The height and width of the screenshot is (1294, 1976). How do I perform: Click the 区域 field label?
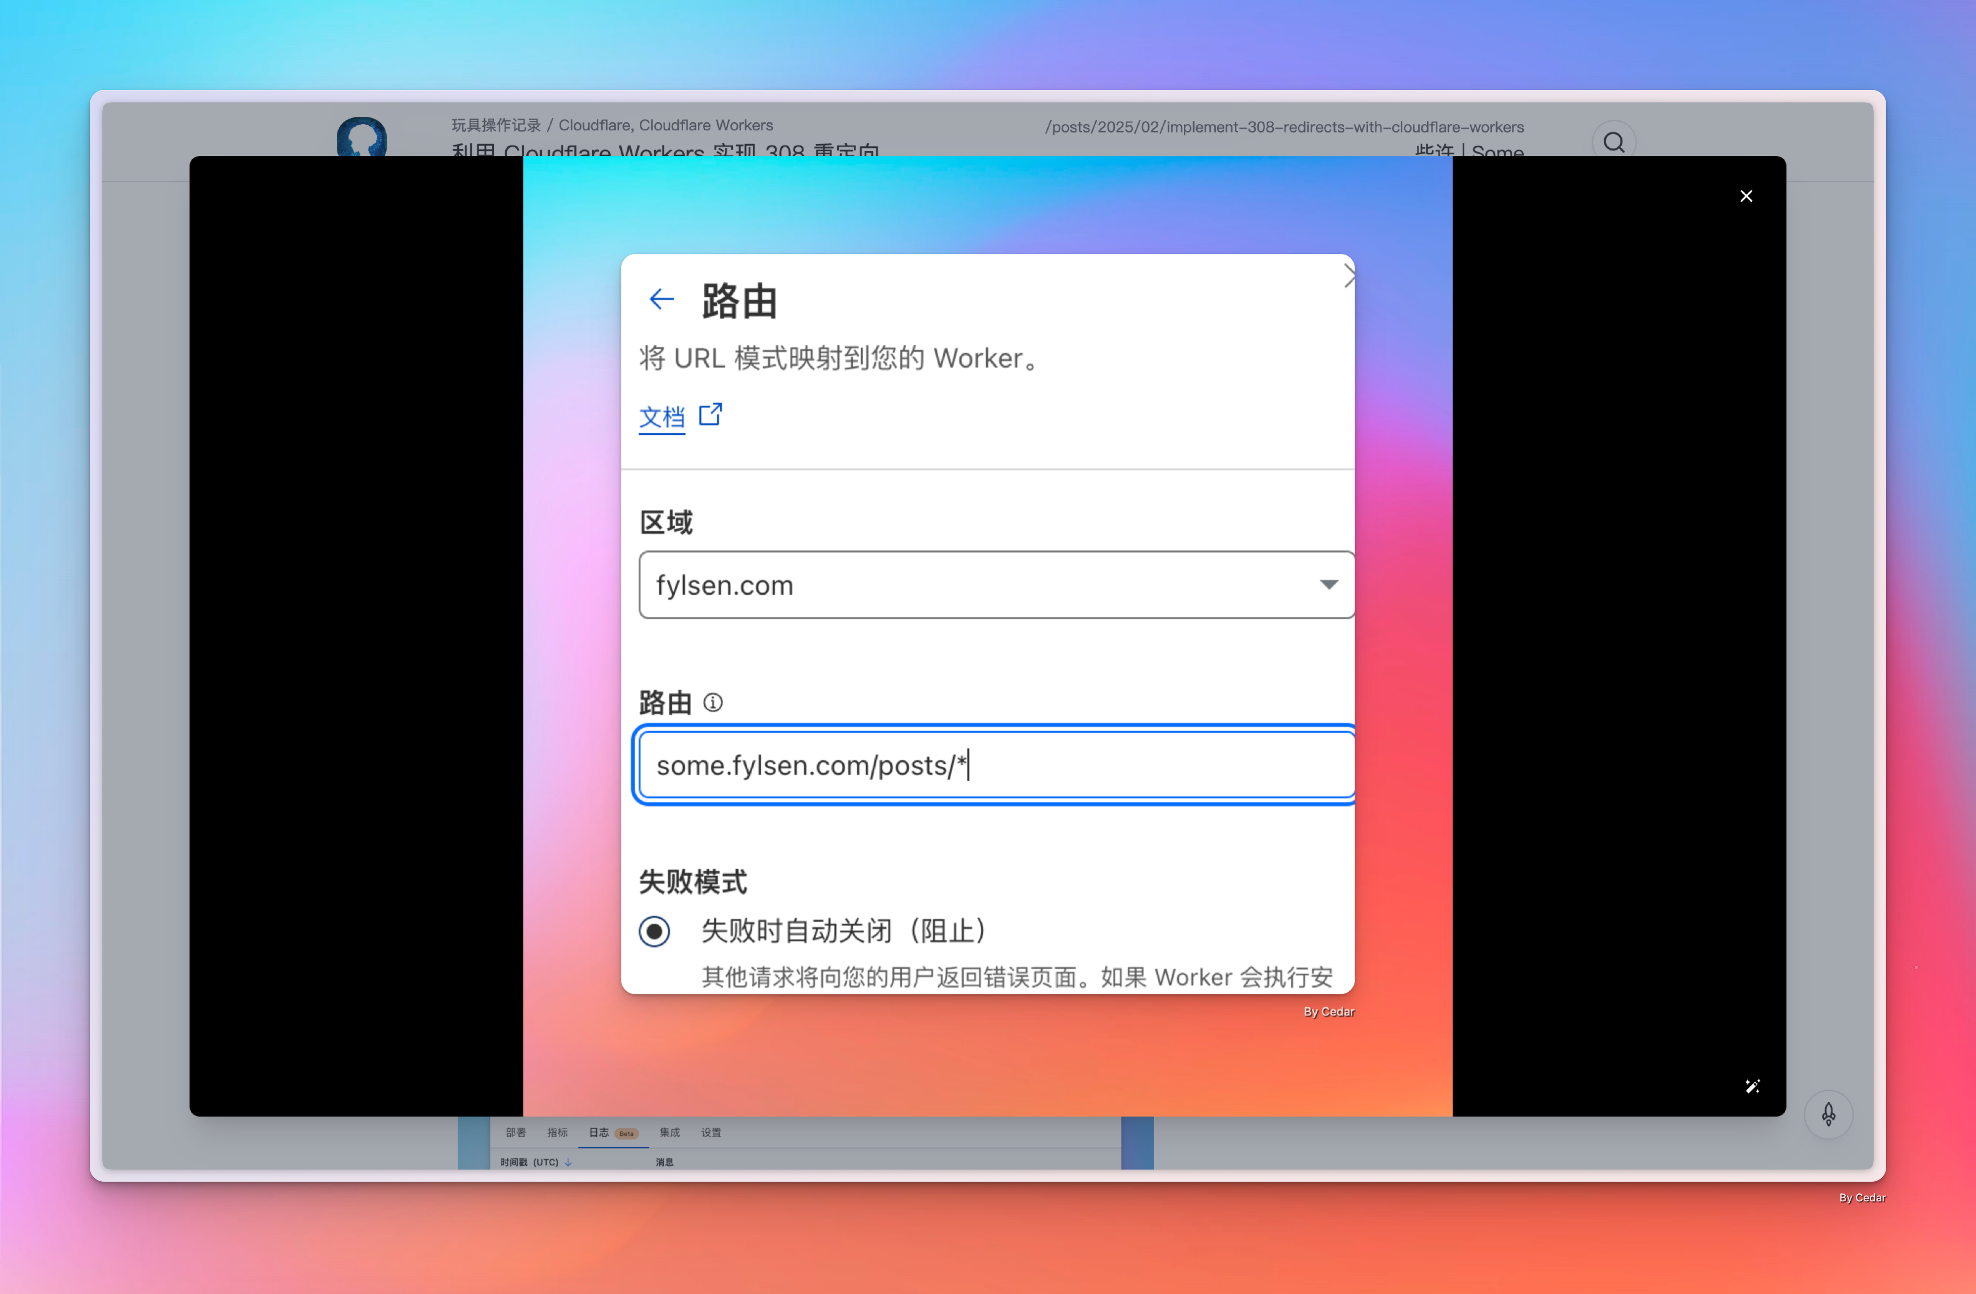666,523
